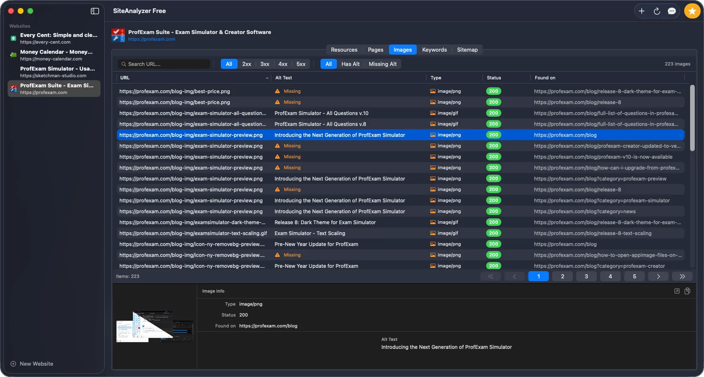
Task: Open the https://profexam.com link under title
Action: 151,39
